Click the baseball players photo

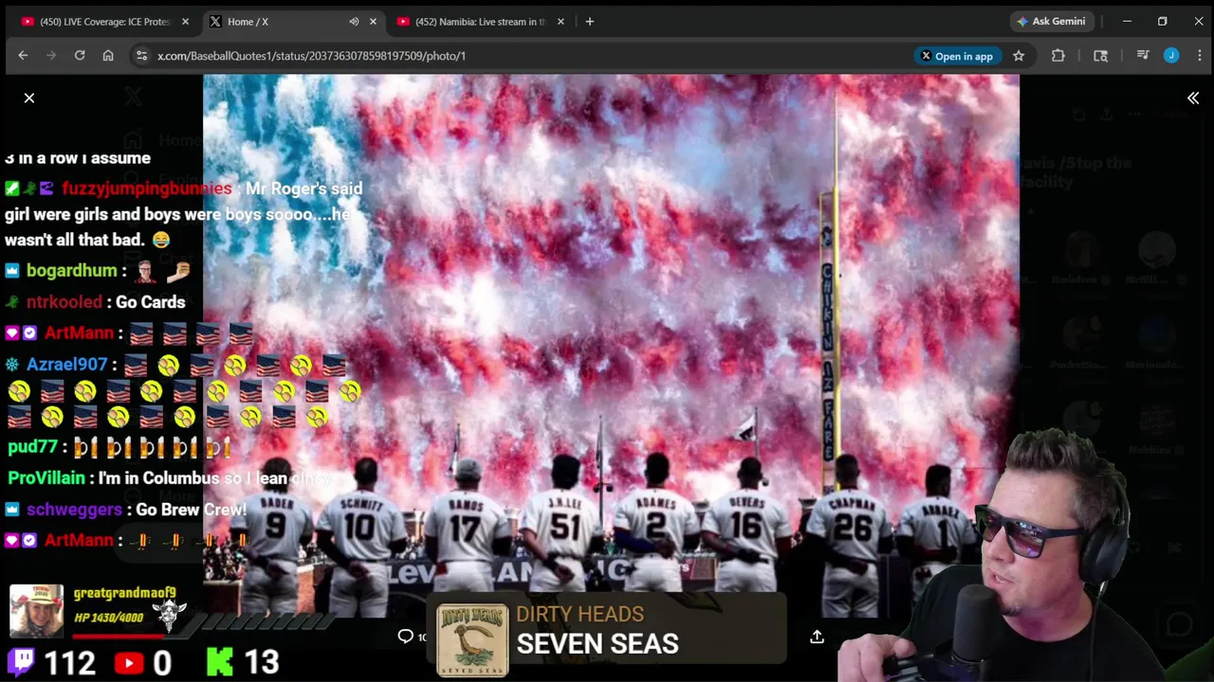pyautogui.click(x=611, y=346)
